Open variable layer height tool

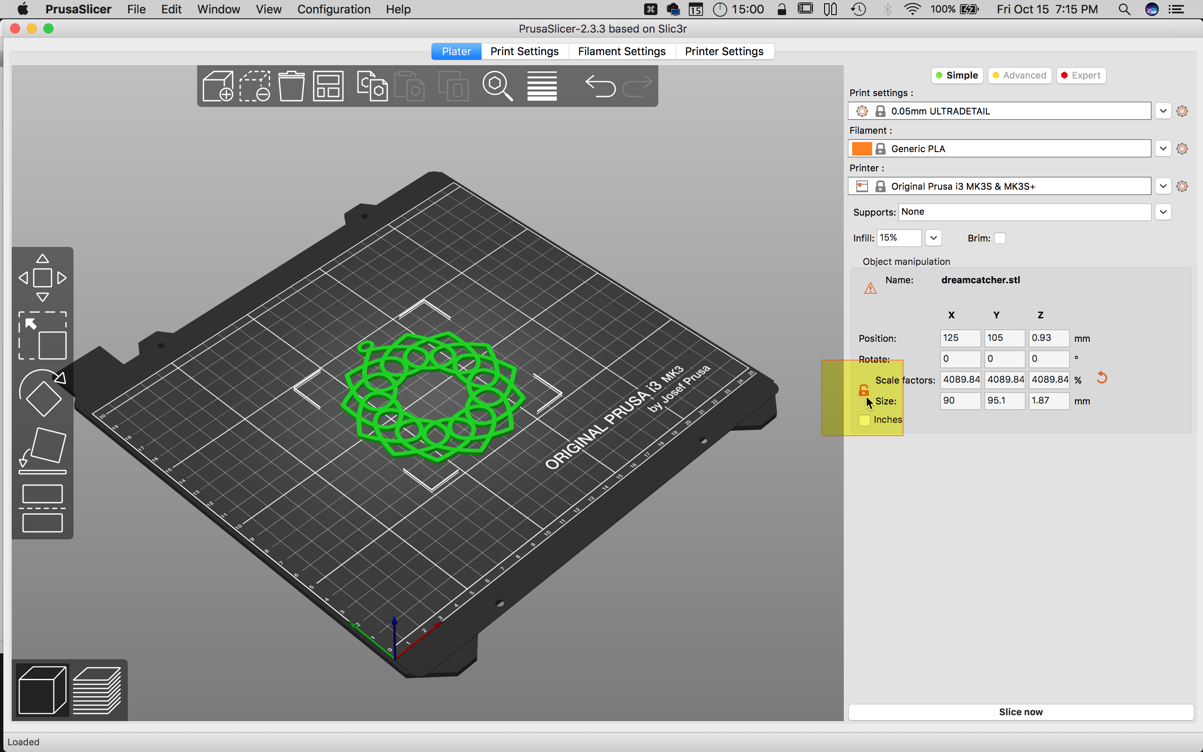tap(542, 86)
